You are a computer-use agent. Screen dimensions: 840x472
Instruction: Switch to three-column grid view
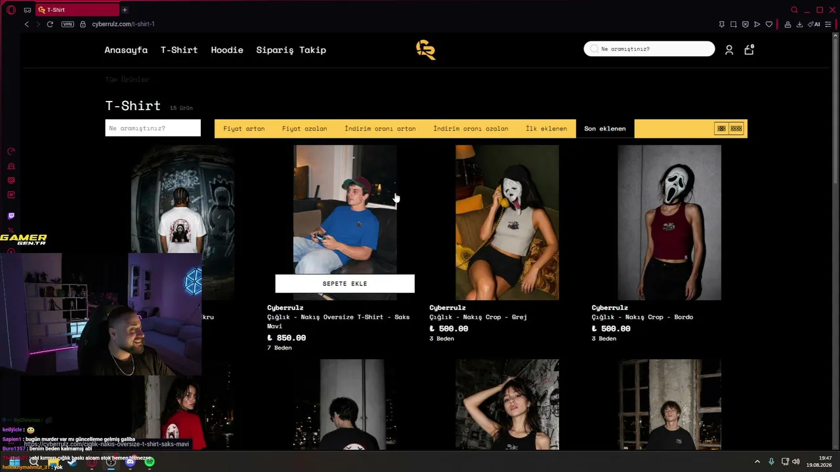coord(721,128)
